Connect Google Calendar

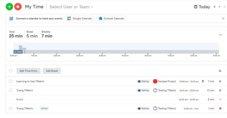coord(80,18)
